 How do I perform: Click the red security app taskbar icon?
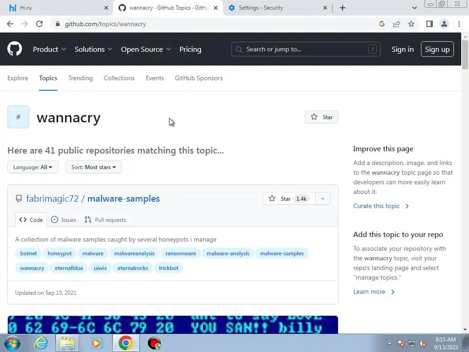click(154, 343)
